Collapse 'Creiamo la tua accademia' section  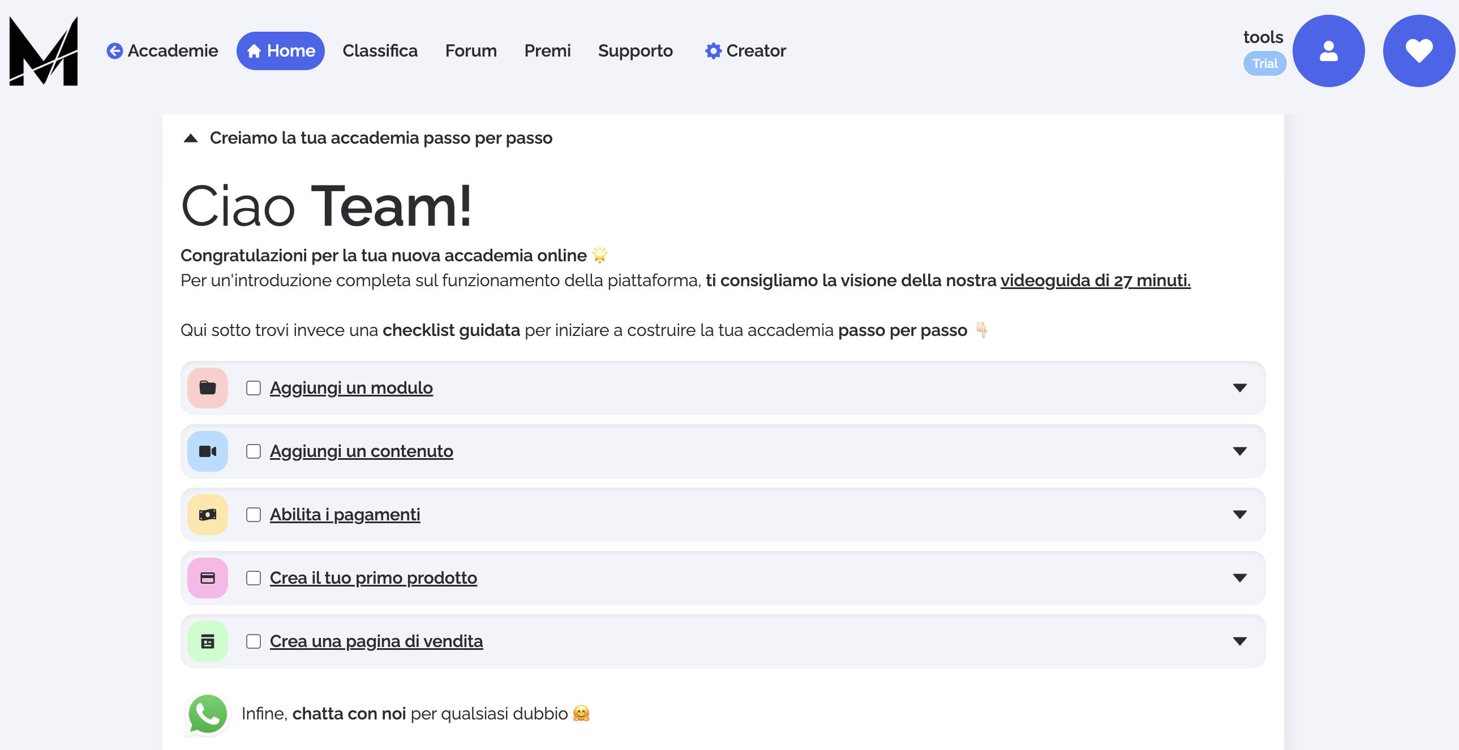191,139
